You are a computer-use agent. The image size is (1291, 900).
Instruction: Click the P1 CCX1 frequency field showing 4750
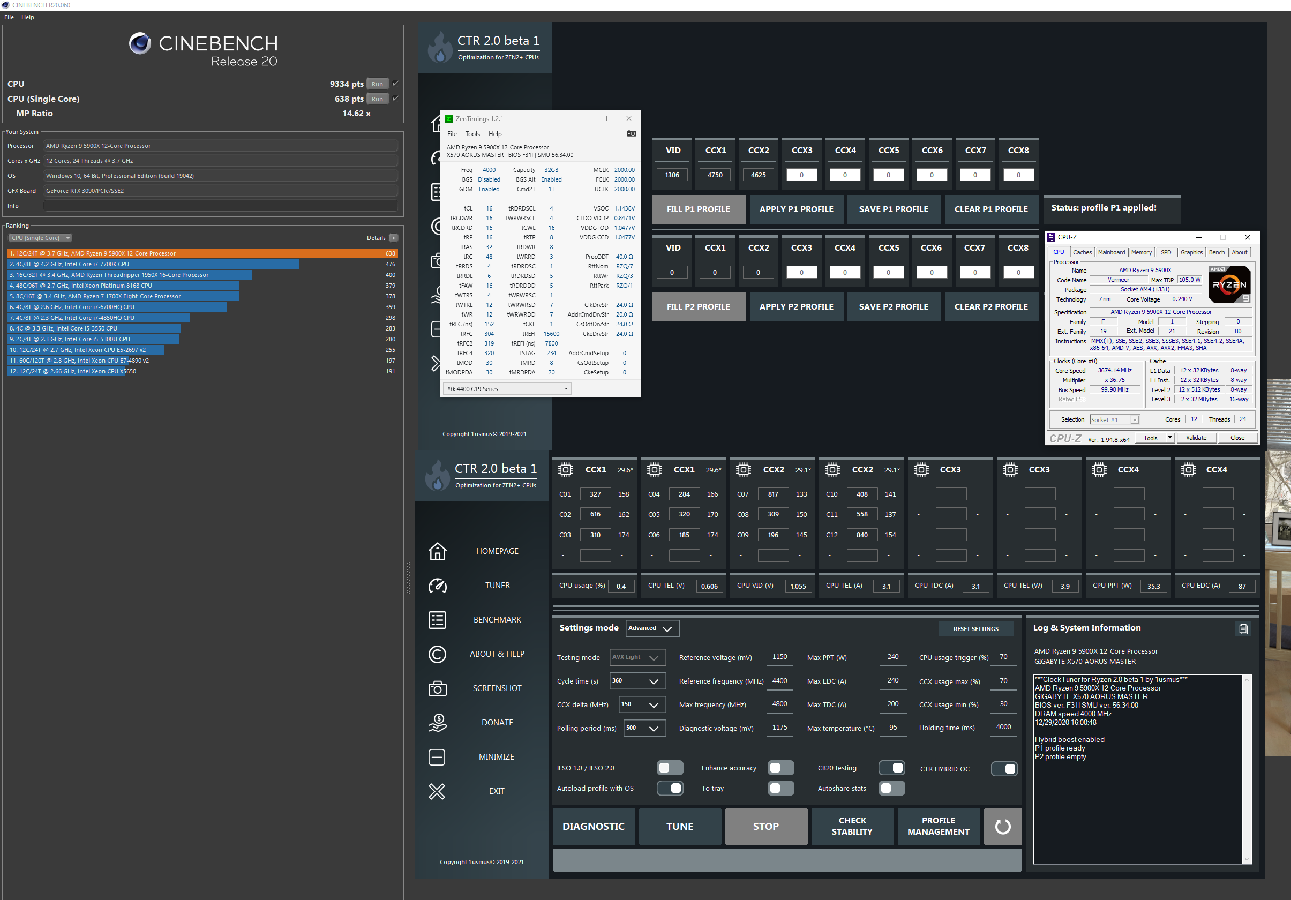pos(715,175)
